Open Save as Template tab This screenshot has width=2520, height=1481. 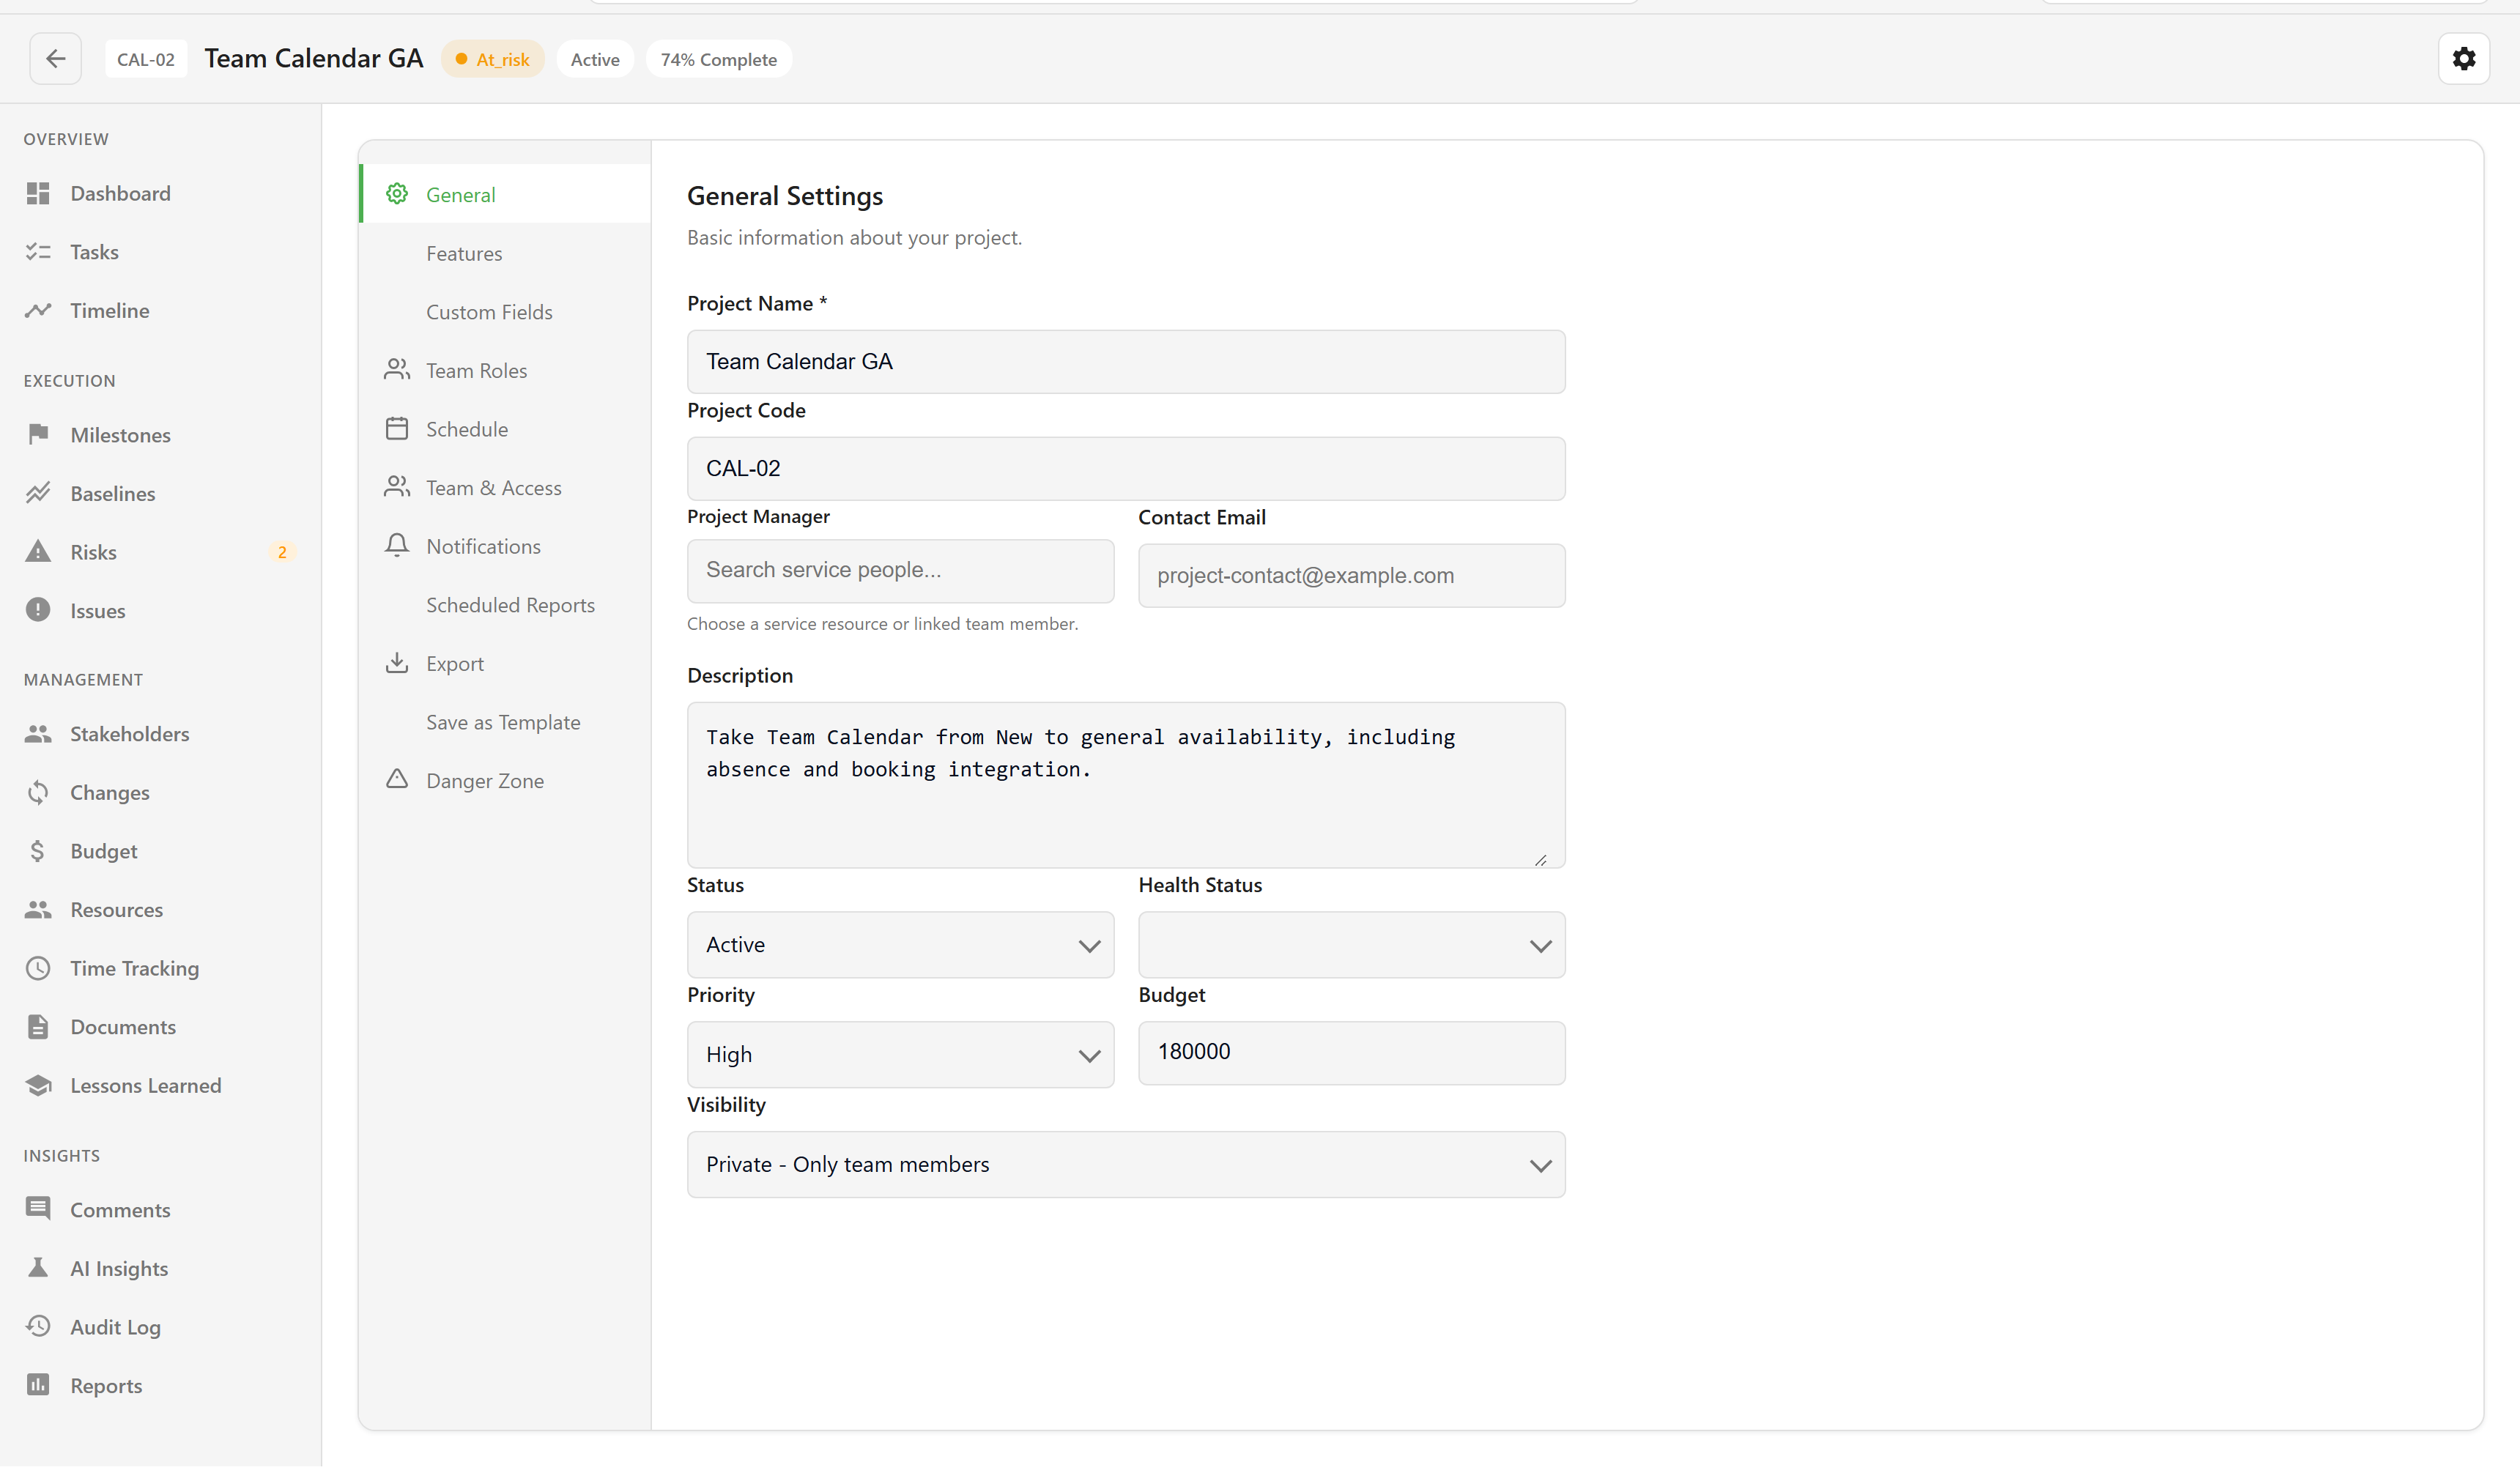pos(505,722)
